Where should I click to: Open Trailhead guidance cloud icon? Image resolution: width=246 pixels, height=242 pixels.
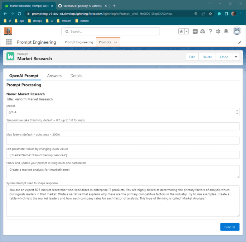point(203,32)
